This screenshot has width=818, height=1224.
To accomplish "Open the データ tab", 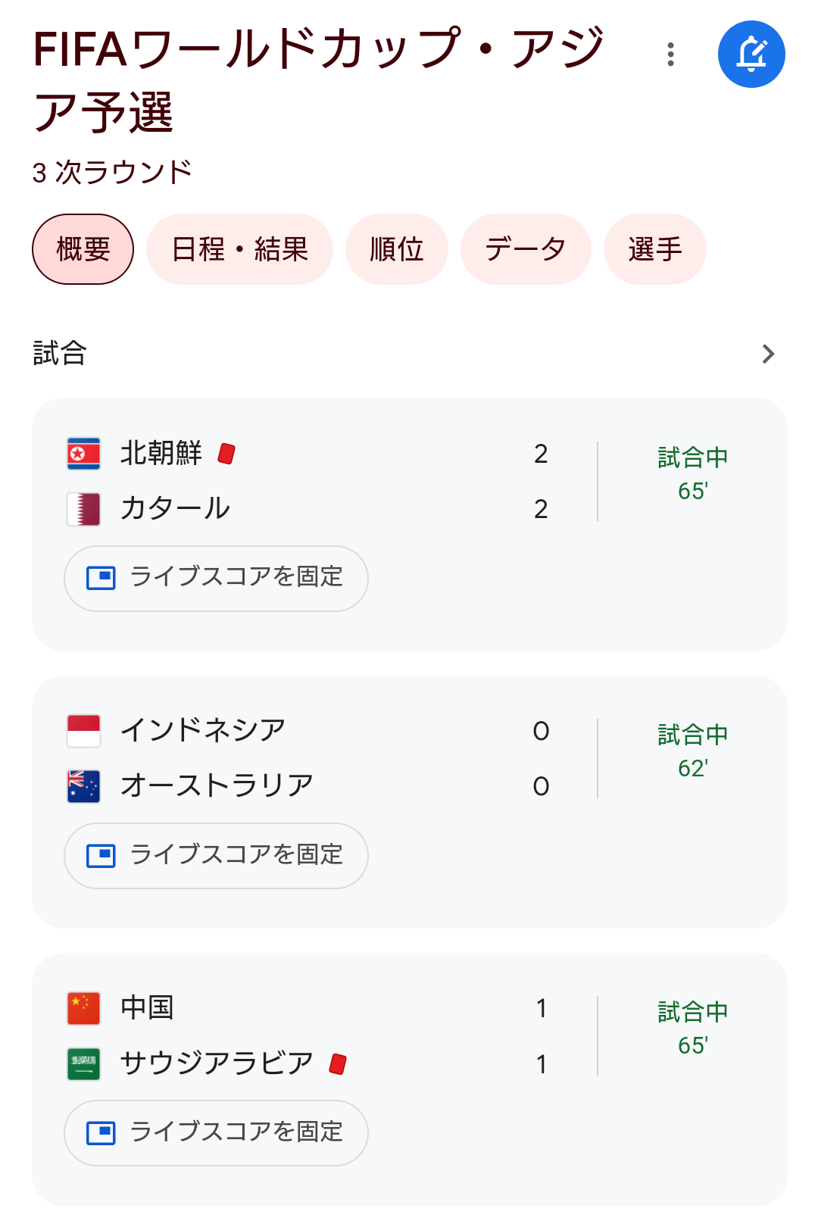I will coord(526,249).
